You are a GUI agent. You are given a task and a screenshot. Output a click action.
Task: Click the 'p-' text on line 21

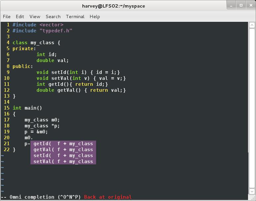point(27,144)
